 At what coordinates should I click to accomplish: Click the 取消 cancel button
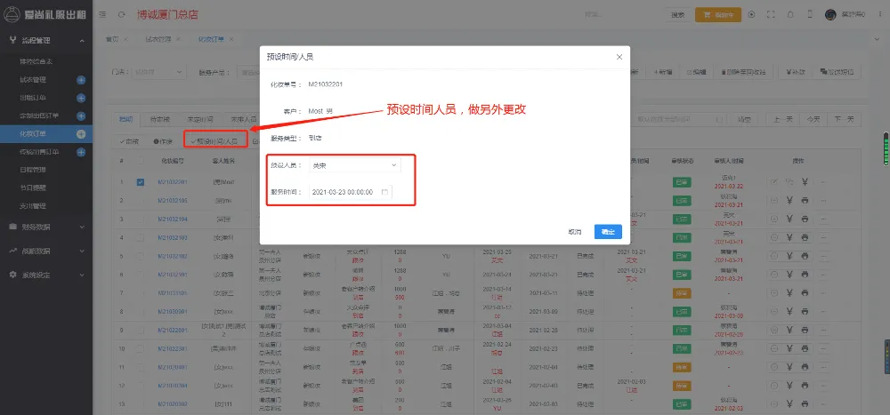tap(575, 231)
